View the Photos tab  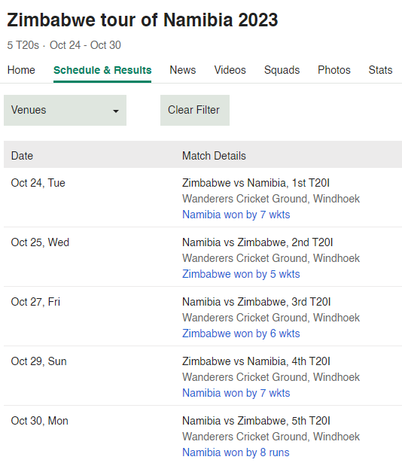click(333, 70)
